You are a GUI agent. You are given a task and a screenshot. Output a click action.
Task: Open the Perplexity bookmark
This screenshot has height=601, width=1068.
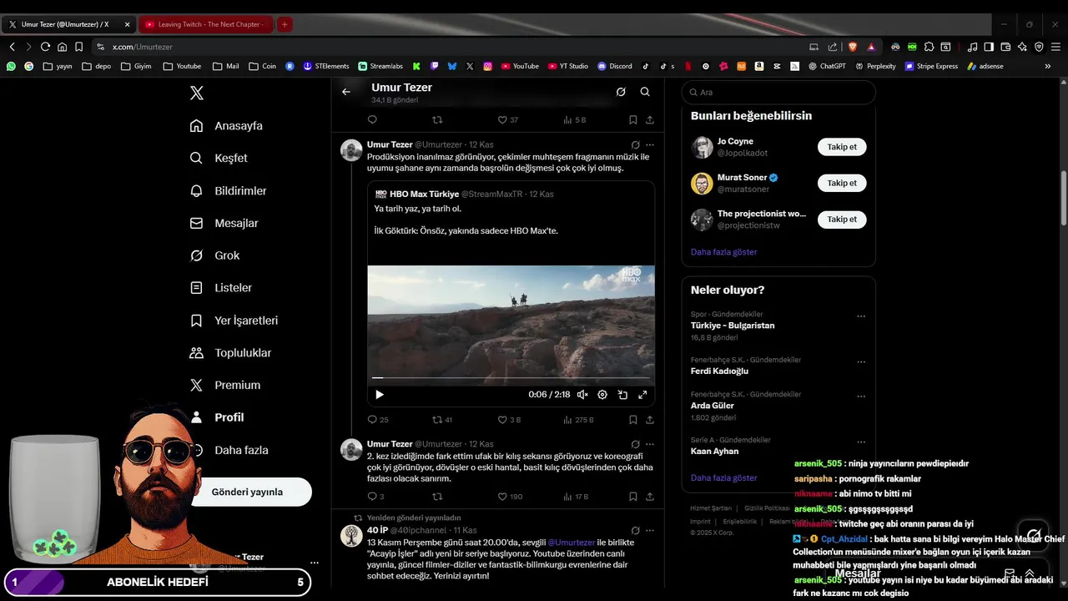click(875, 66)
